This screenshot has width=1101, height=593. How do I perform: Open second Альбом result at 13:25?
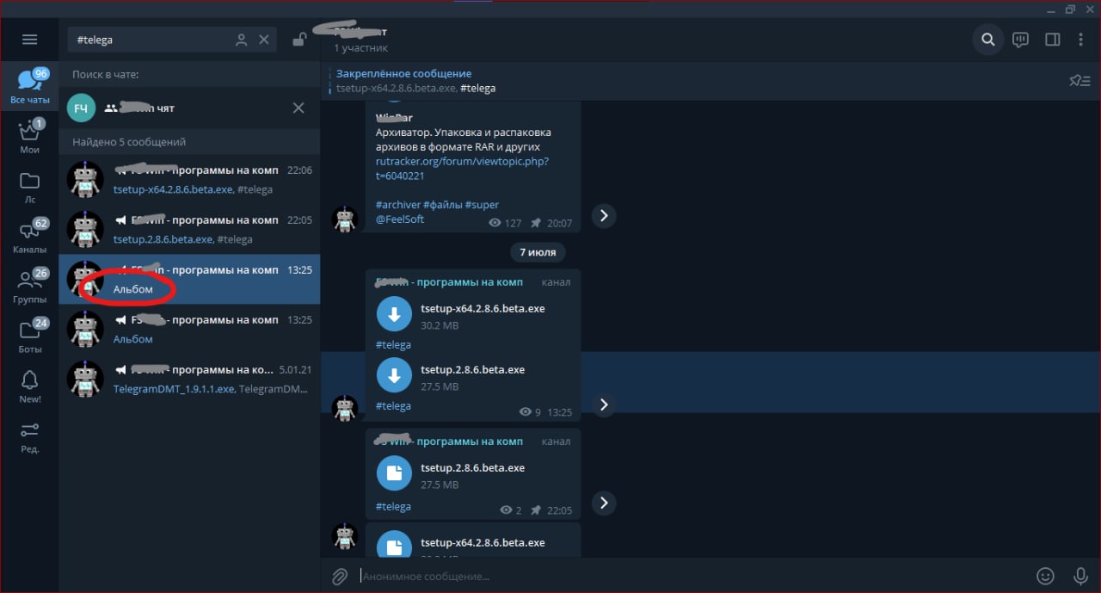pos(189,330)
